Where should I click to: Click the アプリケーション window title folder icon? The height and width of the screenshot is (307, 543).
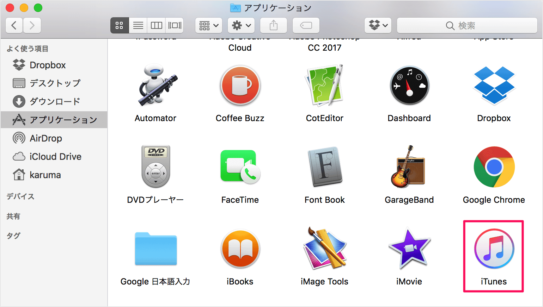pyautogui.click(x=236, y=8)
